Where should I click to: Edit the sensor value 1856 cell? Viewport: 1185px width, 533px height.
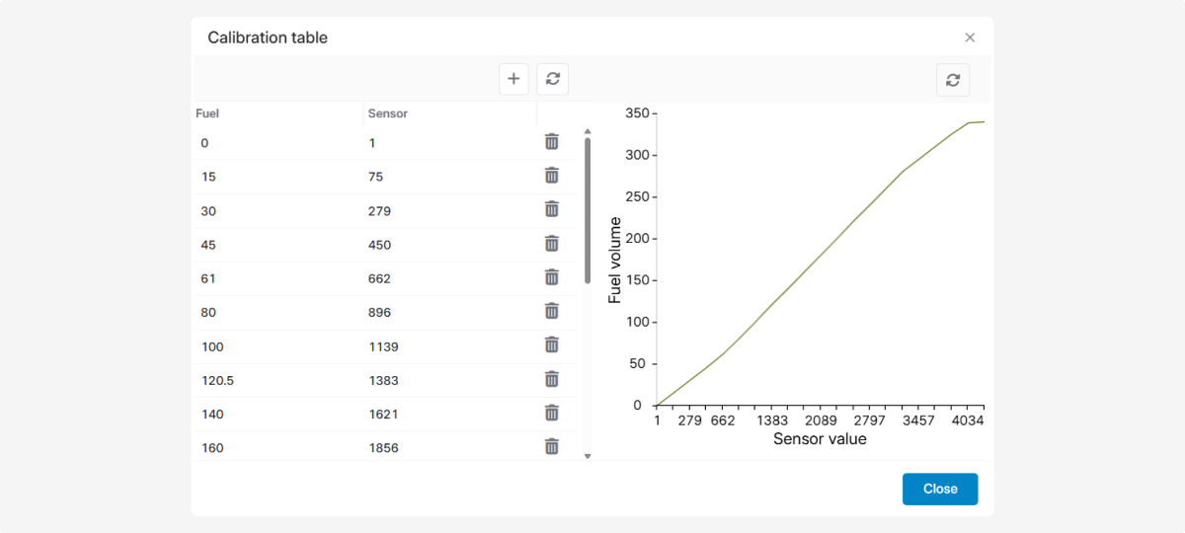[x=384, y=448]
